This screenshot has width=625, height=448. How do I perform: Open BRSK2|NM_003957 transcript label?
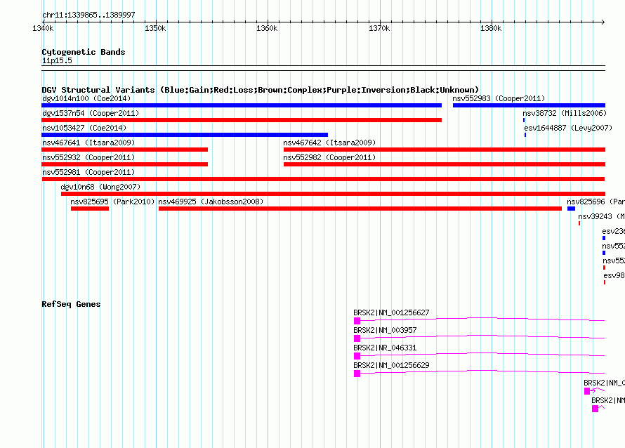point(385,331)
